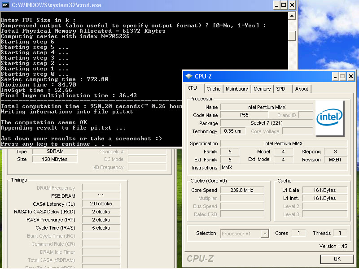Click the L1 Data value 16 KBytes
This screenshot has width=359, height=269.
[x=324, y=190]
